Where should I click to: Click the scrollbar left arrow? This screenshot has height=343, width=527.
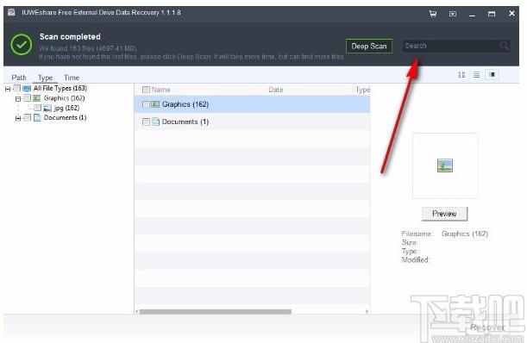pos(136,312)
